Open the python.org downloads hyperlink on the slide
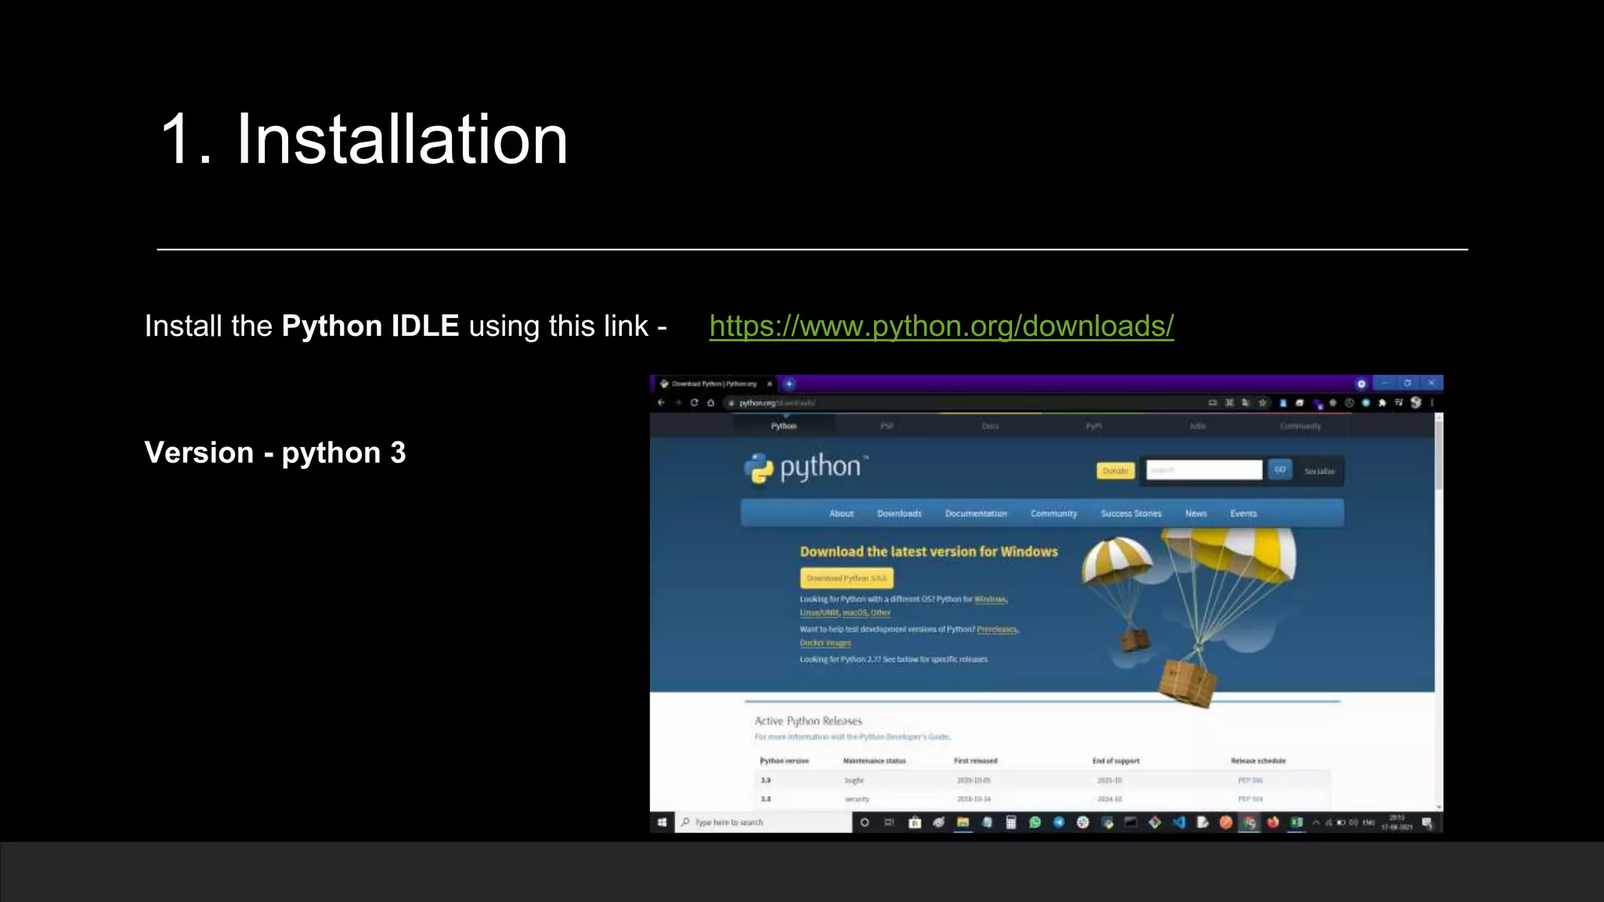 pos(941,326)
